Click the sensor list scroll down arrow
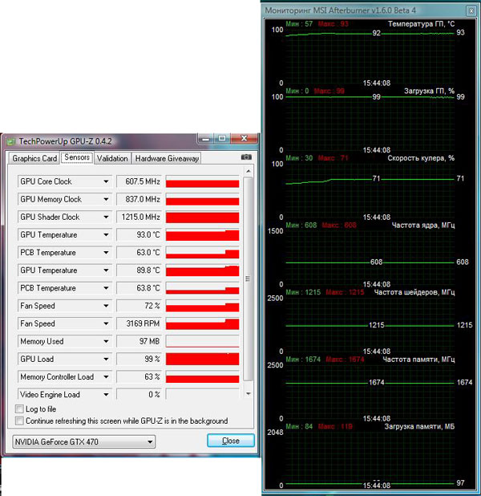 (x=249, y=394)
